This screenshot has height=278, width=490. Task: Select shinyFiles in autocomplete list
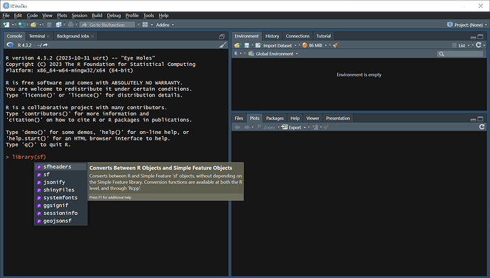pyautogui.click(x=60, y=190)
